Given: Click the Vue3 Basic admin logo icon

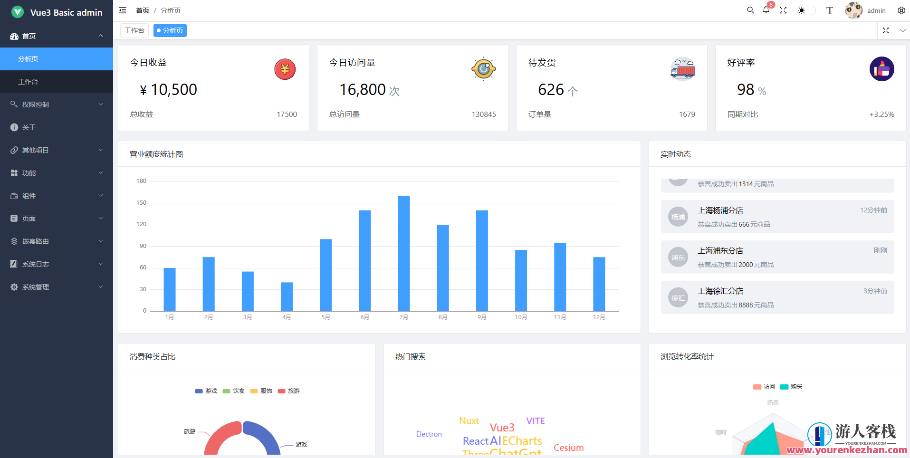Looking at the screenshot, I should click(17, 12).
